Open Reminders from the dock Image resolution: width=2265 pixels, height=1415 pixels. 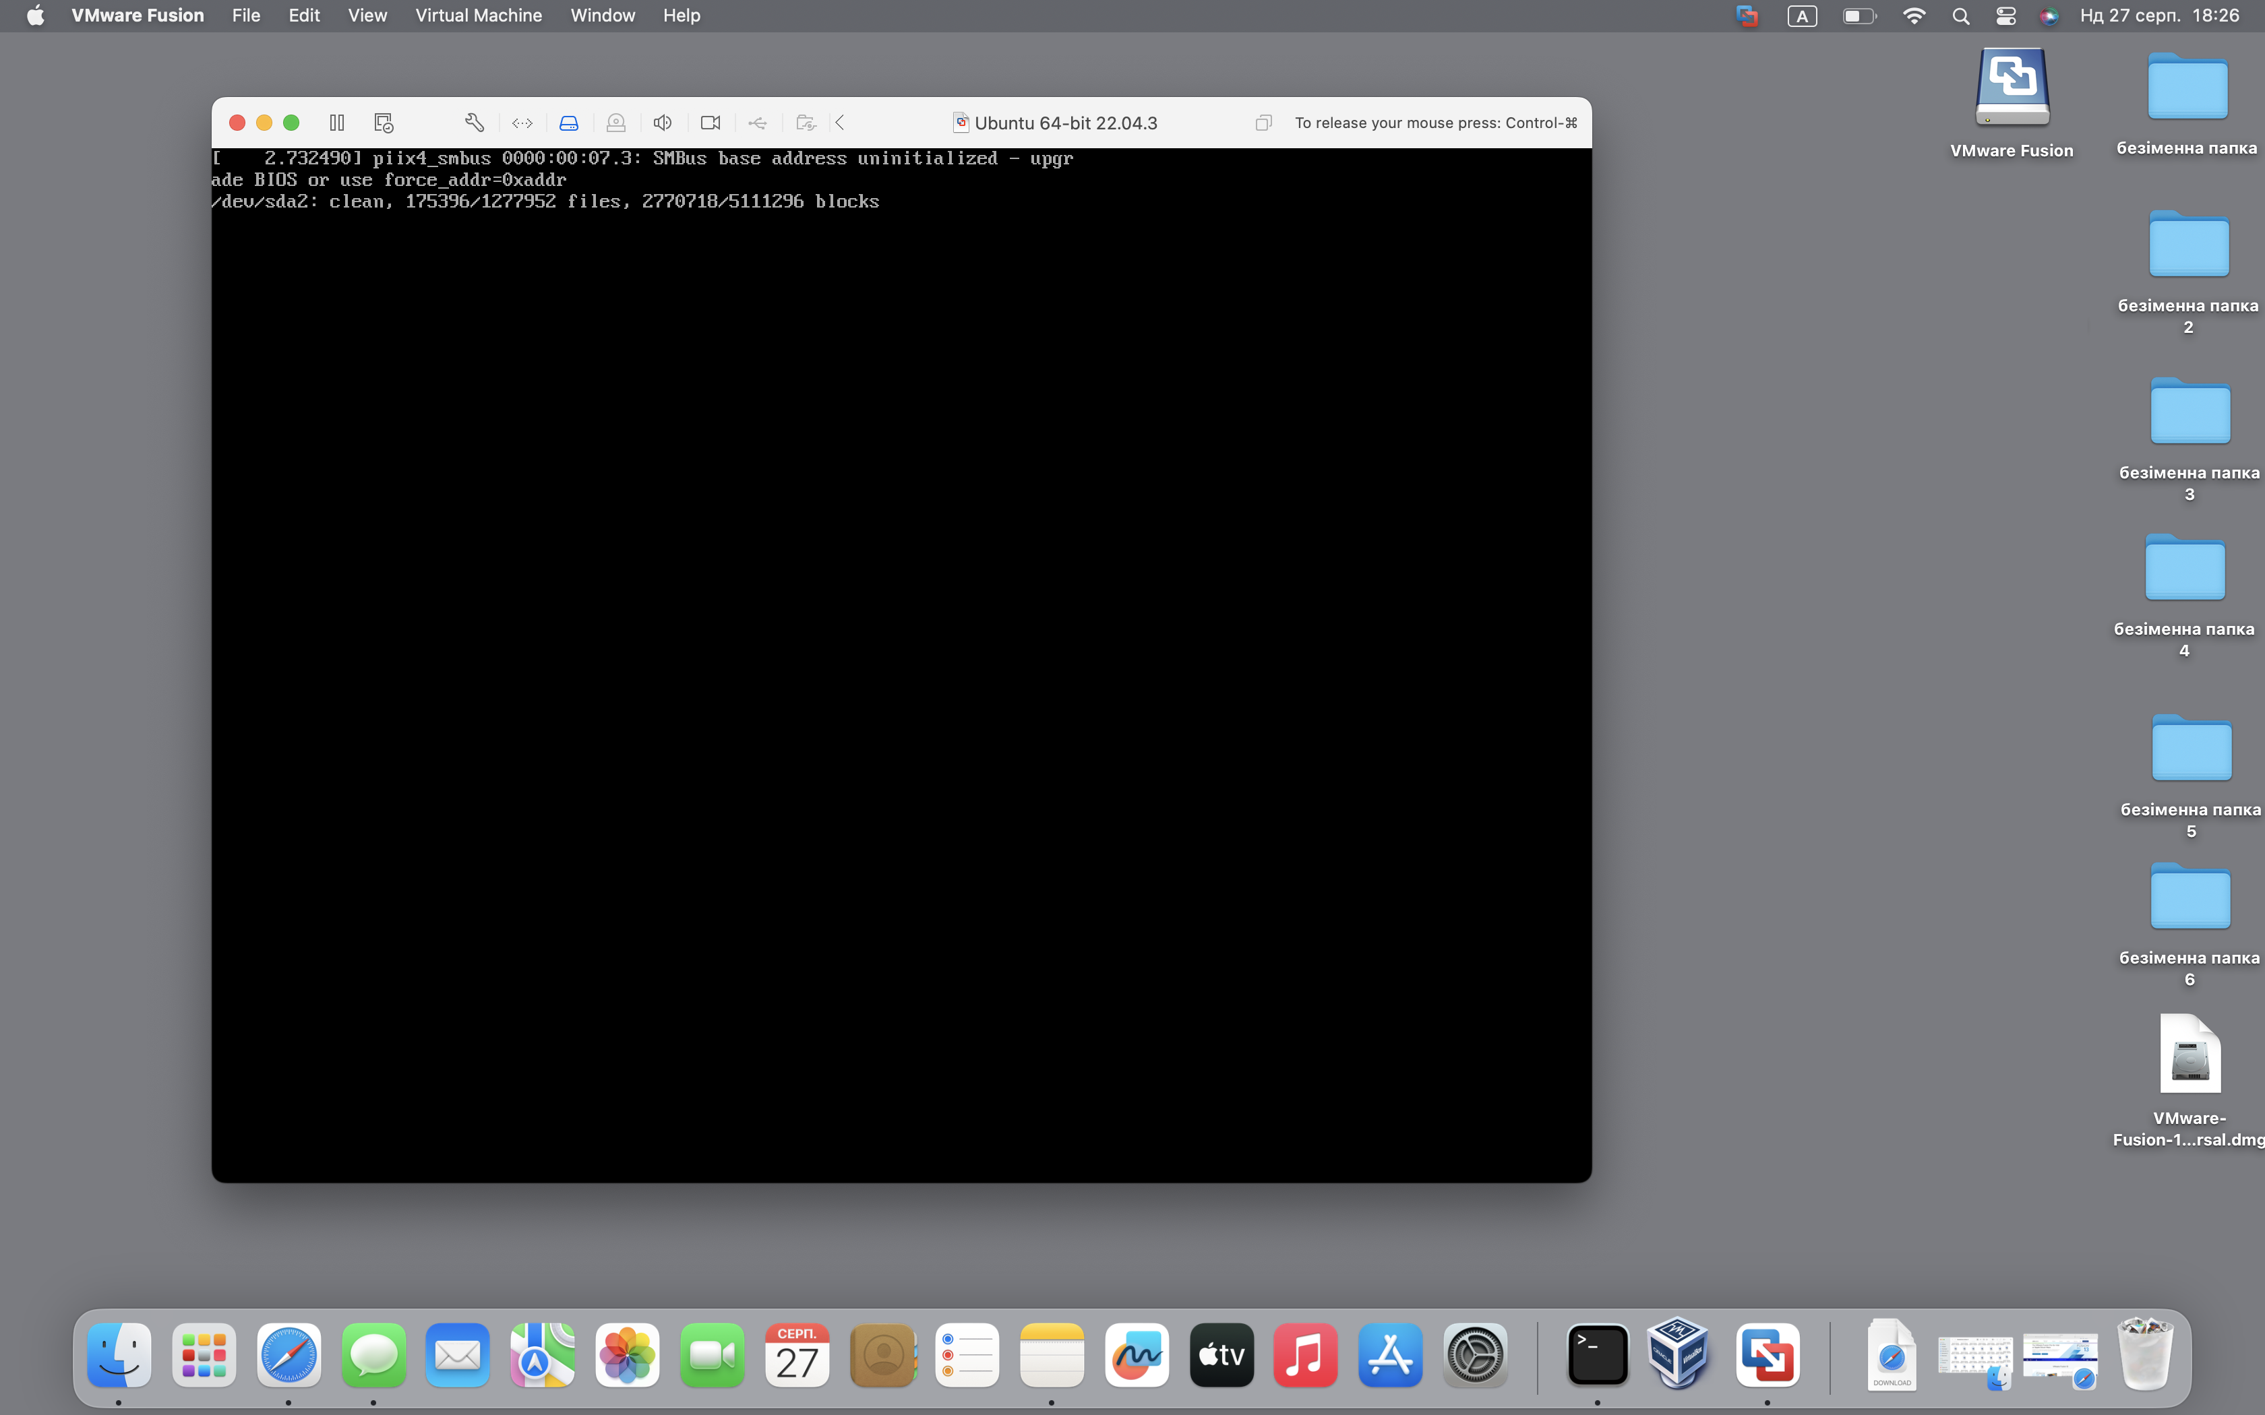click(967, 1355)
